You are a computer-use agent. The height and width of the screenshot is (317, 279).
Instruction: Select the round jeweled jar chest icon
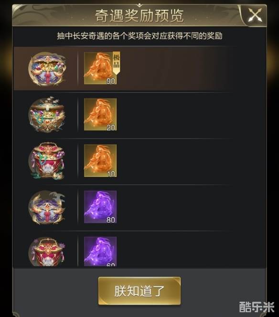[x=47, y=115]
